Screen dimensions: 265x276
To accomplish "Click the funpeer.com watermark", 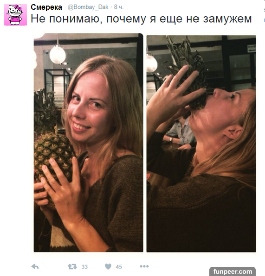I will [x=233, y=271].
